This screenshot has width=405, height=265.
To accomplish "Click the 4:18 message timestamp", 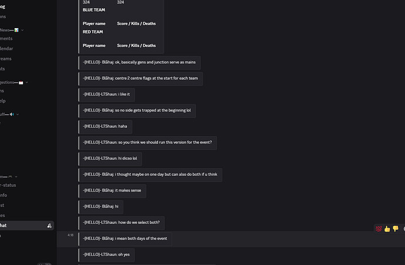I will 70,235.
